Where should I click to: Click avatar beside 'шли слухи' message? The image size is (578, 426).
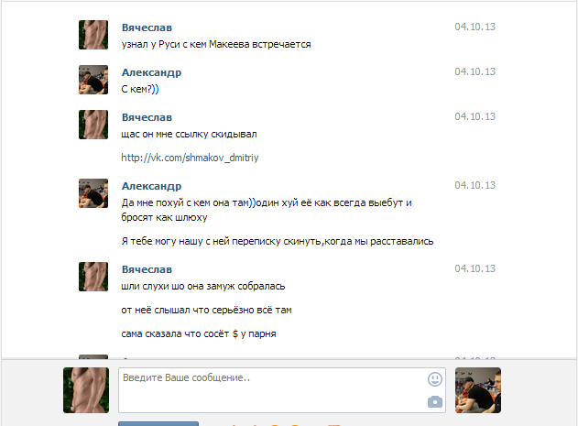[x=93, y=277]
